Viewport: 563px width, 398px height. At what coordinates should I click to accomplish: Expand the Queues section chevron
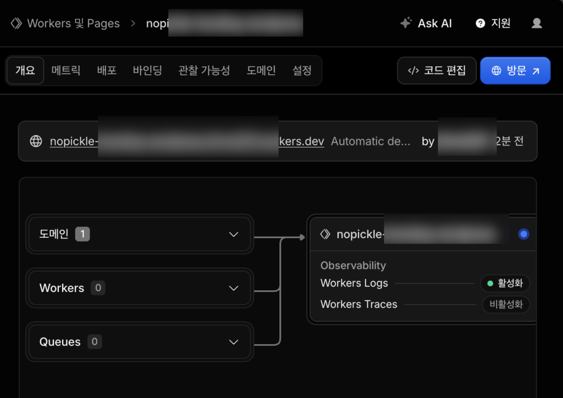(234, 342)
